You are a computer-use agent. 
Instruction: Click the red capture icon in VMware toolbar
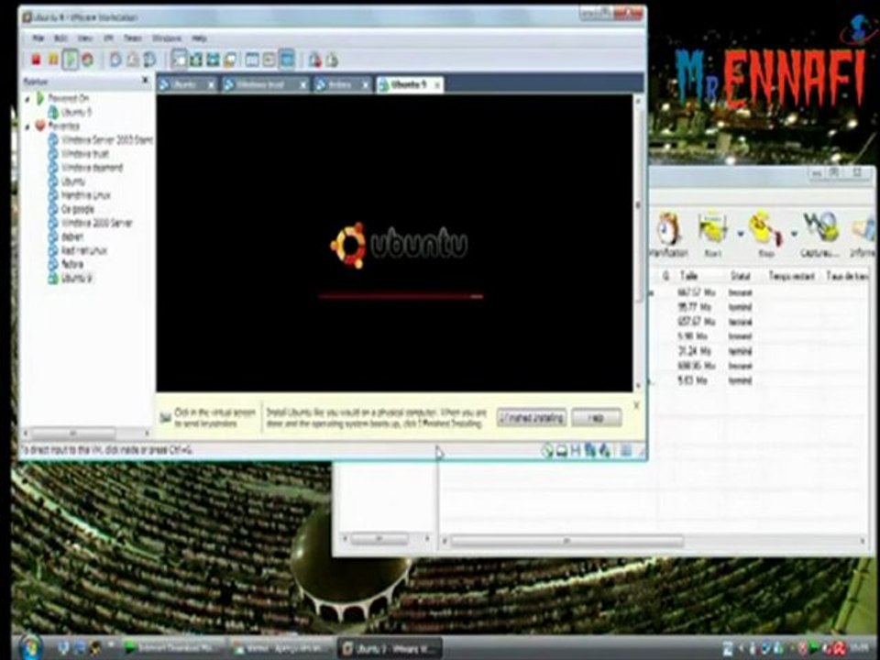(314, 59)
